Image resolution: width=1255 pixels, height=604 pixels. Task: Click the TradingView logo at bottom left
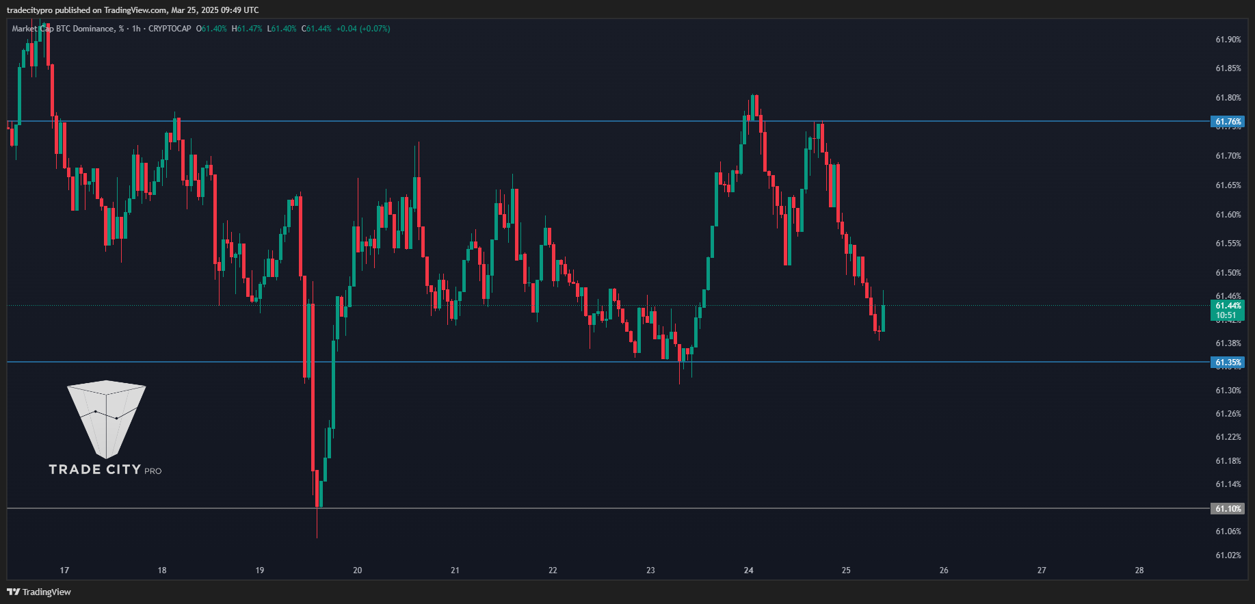tap(39, 592)
